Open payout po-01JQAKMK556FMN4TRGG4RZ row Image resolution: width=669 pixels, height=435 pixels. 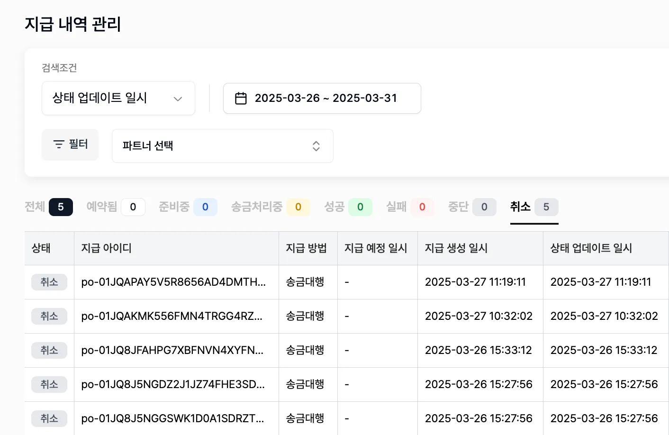[172, 316]
